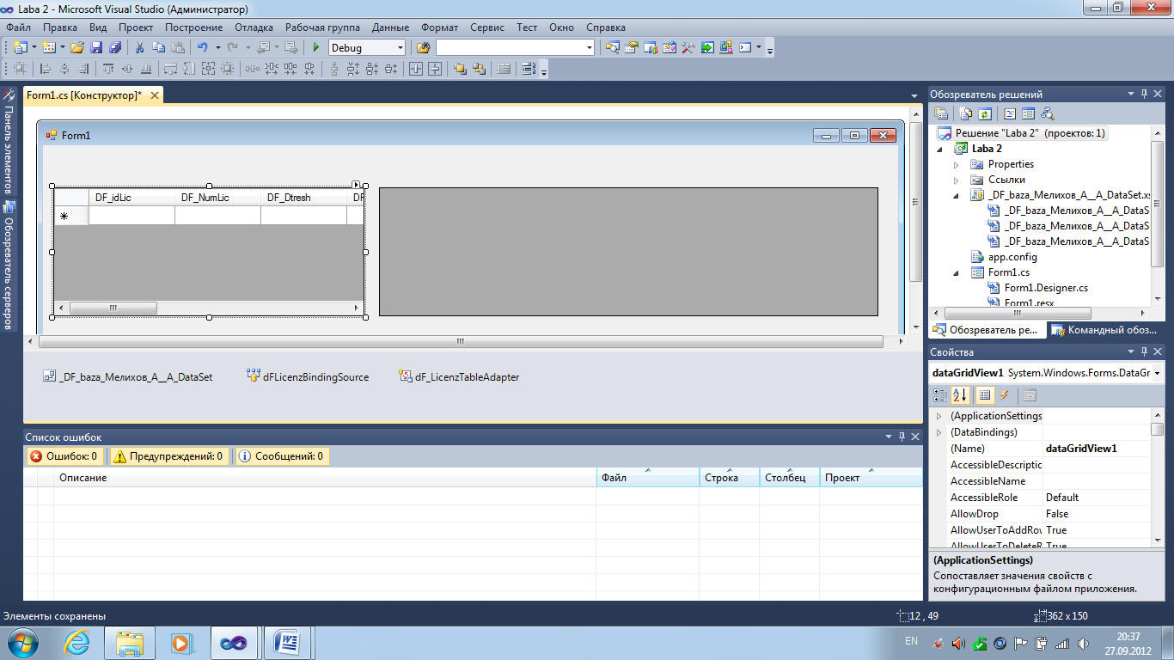Collapse the DataSet.xsd tree node
1174x660 pixels.
click(x=956, y=195)
